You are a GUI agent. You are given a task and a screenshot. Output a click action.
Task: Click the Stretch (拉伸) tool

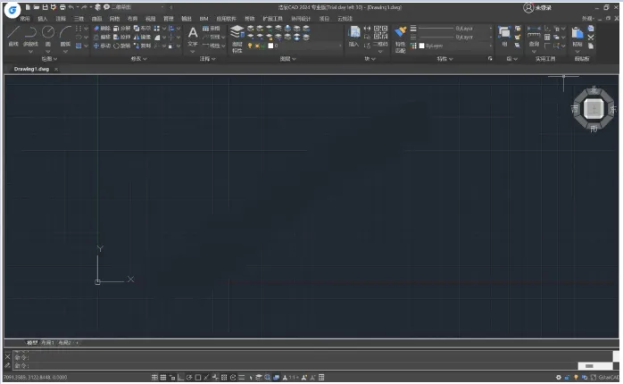click(122, 37)
